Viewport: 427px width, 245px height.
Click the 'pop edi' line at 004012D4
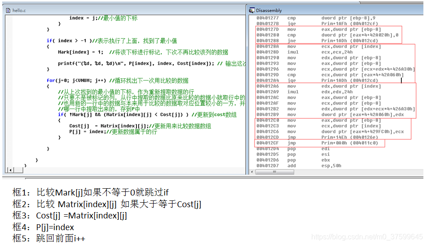coord(293,149)
